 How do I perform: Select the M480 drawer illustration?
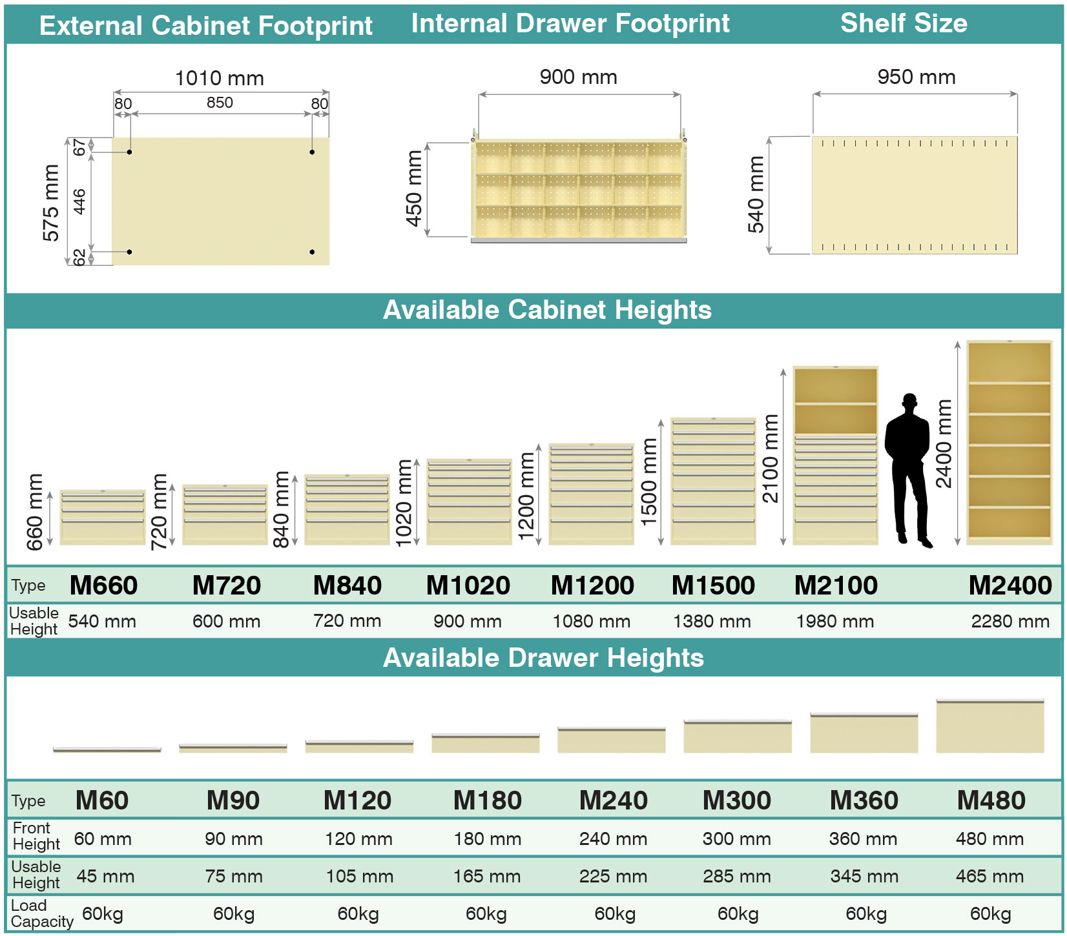point(990,726)
